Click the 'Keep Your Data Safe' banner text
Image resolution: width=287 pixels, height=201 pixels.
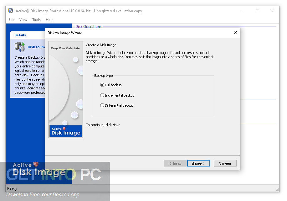point(65,48)
